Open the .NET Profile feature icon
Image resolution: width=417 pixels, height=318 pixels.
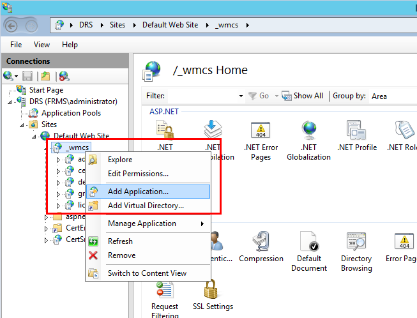click(x=356, y=131)
